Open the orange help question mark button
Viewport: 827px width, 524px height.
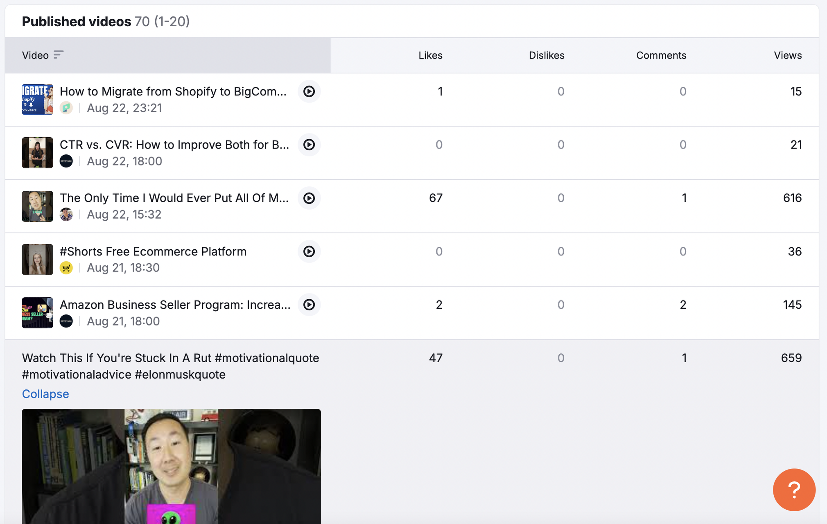(793, 490)
